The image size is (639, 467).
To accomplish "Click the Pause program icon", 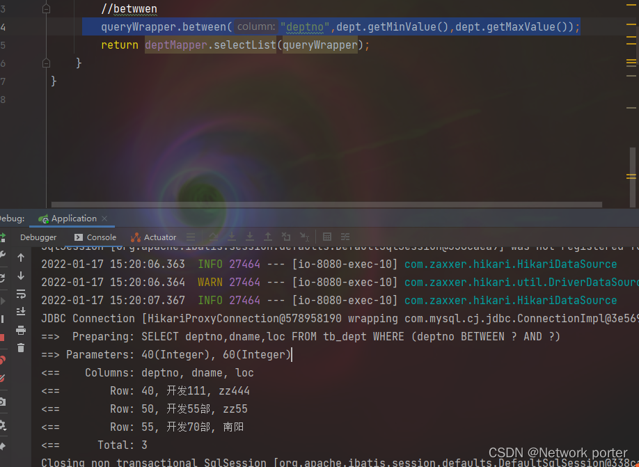I will [x=2, y=319].
